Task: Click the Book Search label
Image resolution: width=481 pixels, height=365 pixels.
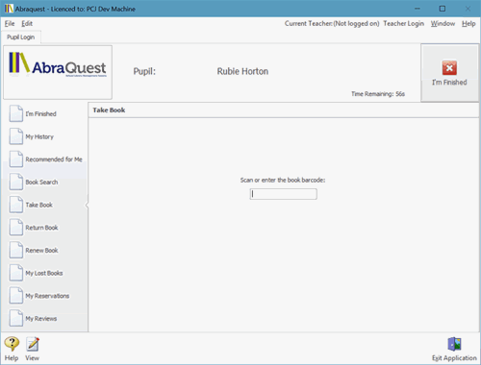Action: click(41, 182)
